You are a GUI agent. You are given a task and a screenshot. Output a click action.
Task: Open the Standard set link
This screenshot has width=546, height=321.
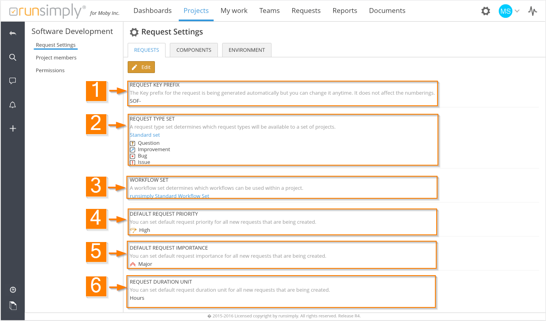(x=145, y=135)
